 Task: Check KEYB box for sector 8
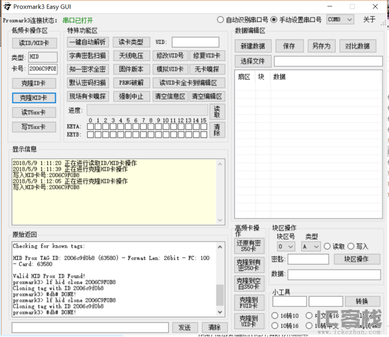151,135
